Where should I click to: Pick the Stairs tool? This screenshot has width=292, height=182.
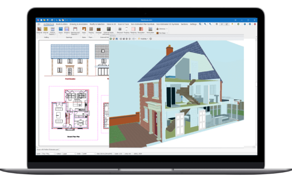(84, 30)
